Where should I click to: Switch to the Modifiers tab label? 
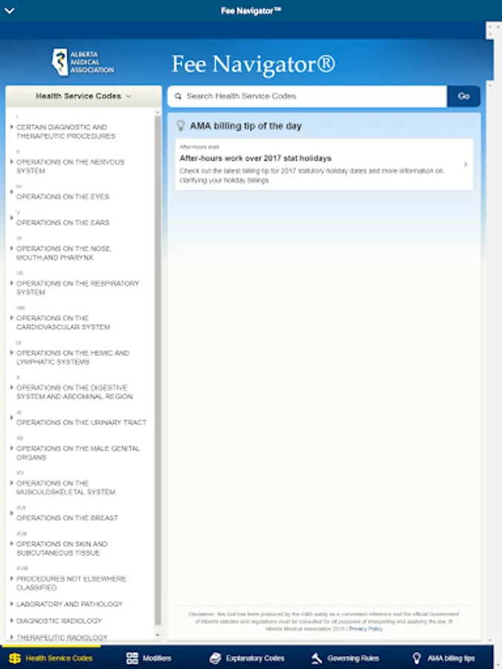tap(157, 659)
